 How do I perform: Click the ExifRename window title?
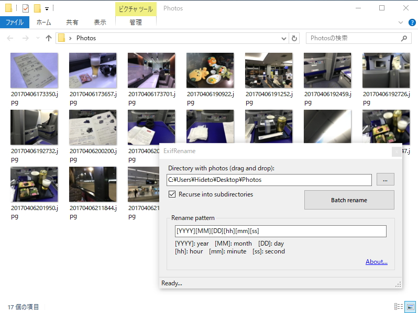click(x=180, y=151)
